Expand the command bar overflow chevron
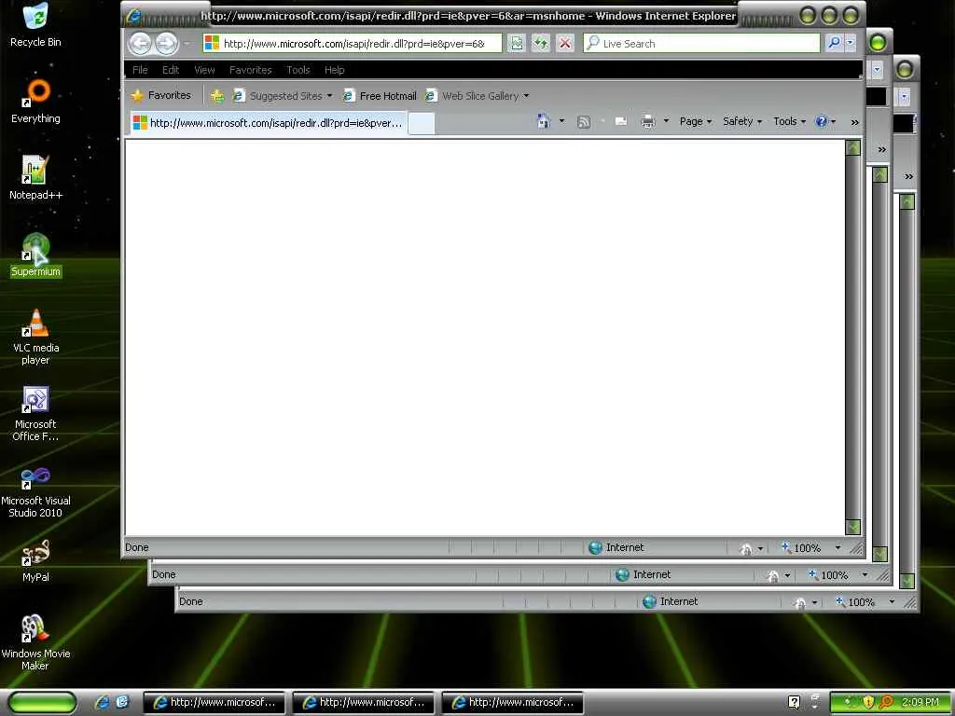This screenshot has height=716, width=955. [854, 122]
